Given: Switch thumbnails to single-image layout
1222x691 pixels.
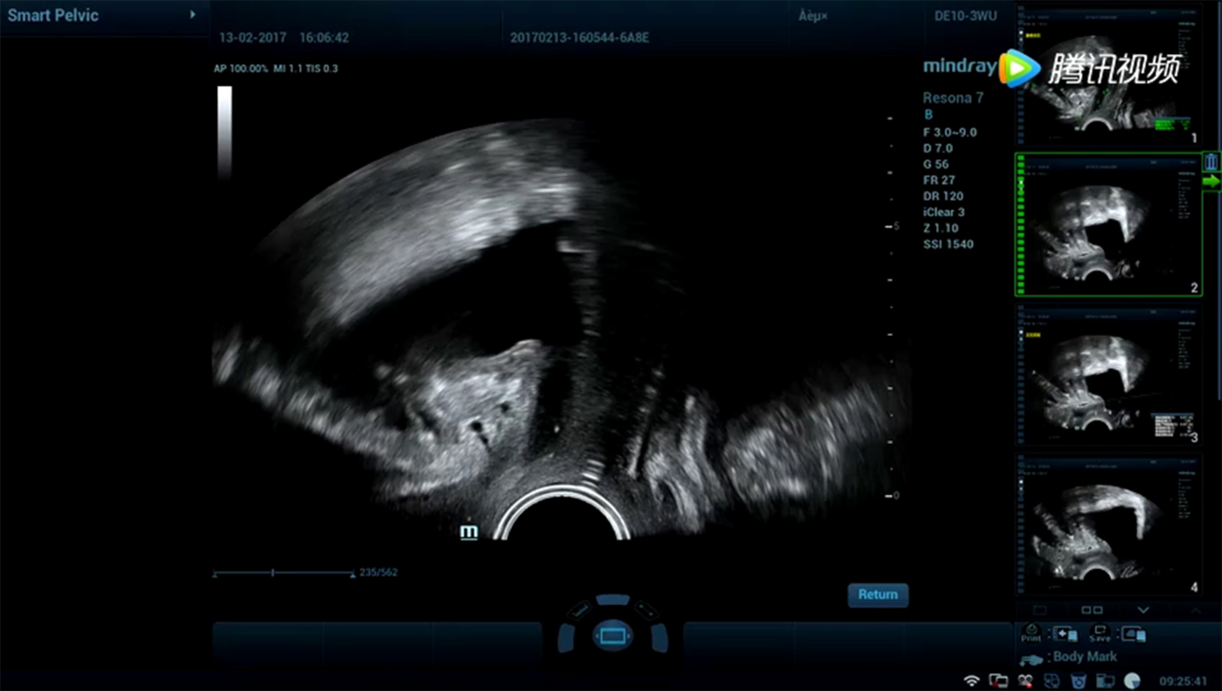Looking at the screenshot, I should click(x=1040, y=611).
